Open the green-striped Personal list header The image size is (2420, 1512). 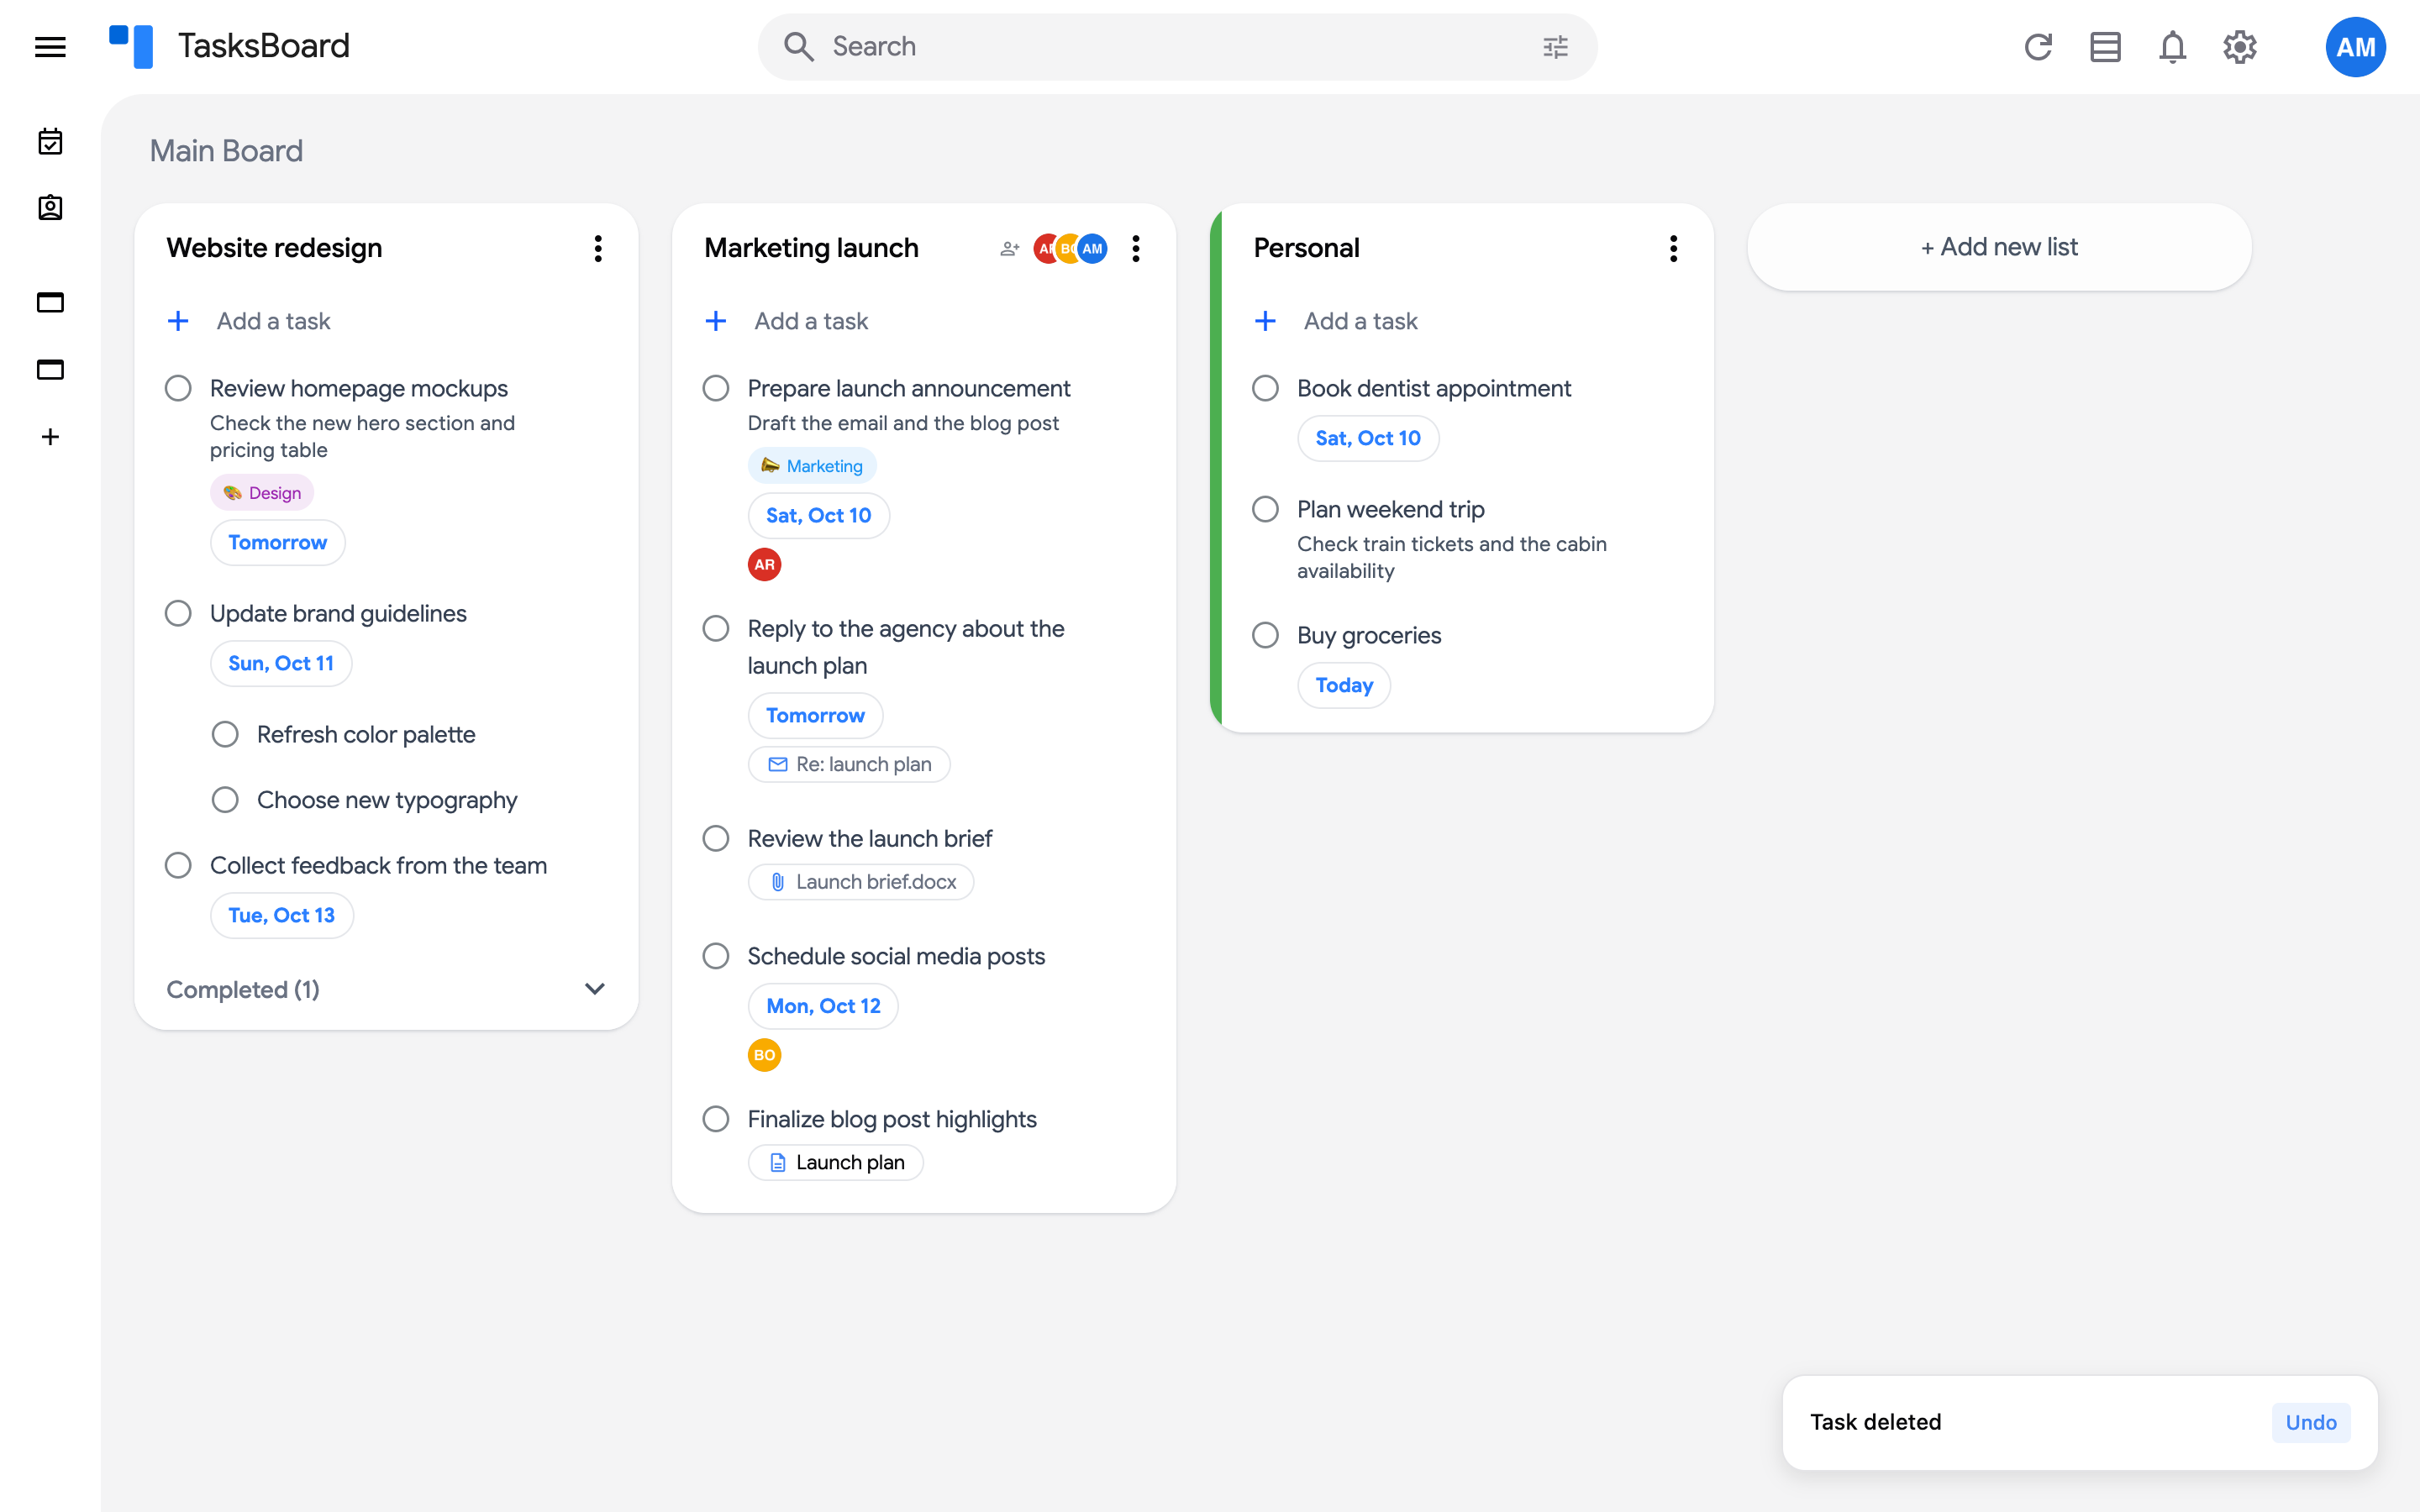pyautogui.click(x=1306, y=248)
